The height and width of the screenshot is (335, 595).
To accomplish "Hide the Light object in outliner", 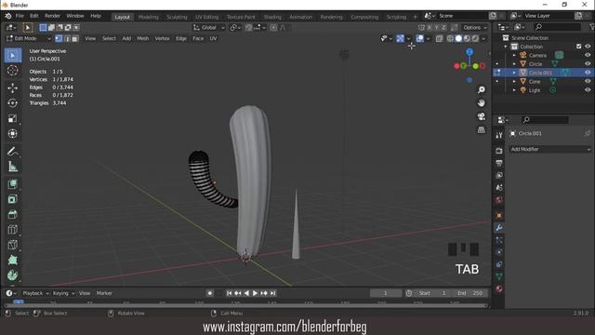I will tap(588, 90).
